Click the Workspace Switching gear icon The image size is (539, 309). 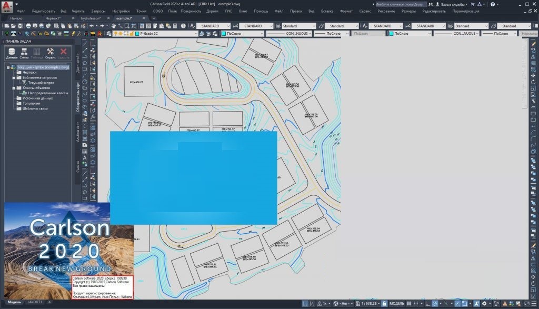(484, 304)
